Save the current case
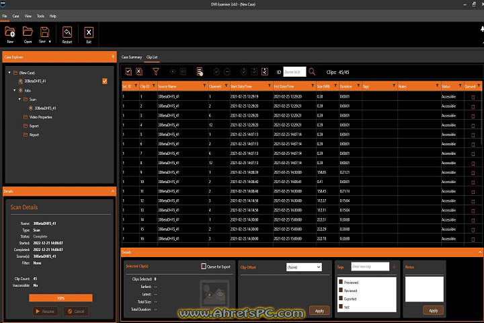This screenshot has height=323, width=484. click(x=44, y=34)
